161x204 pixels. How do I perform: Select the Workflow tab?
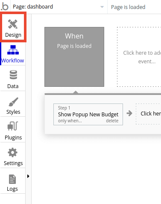[13, 54]
